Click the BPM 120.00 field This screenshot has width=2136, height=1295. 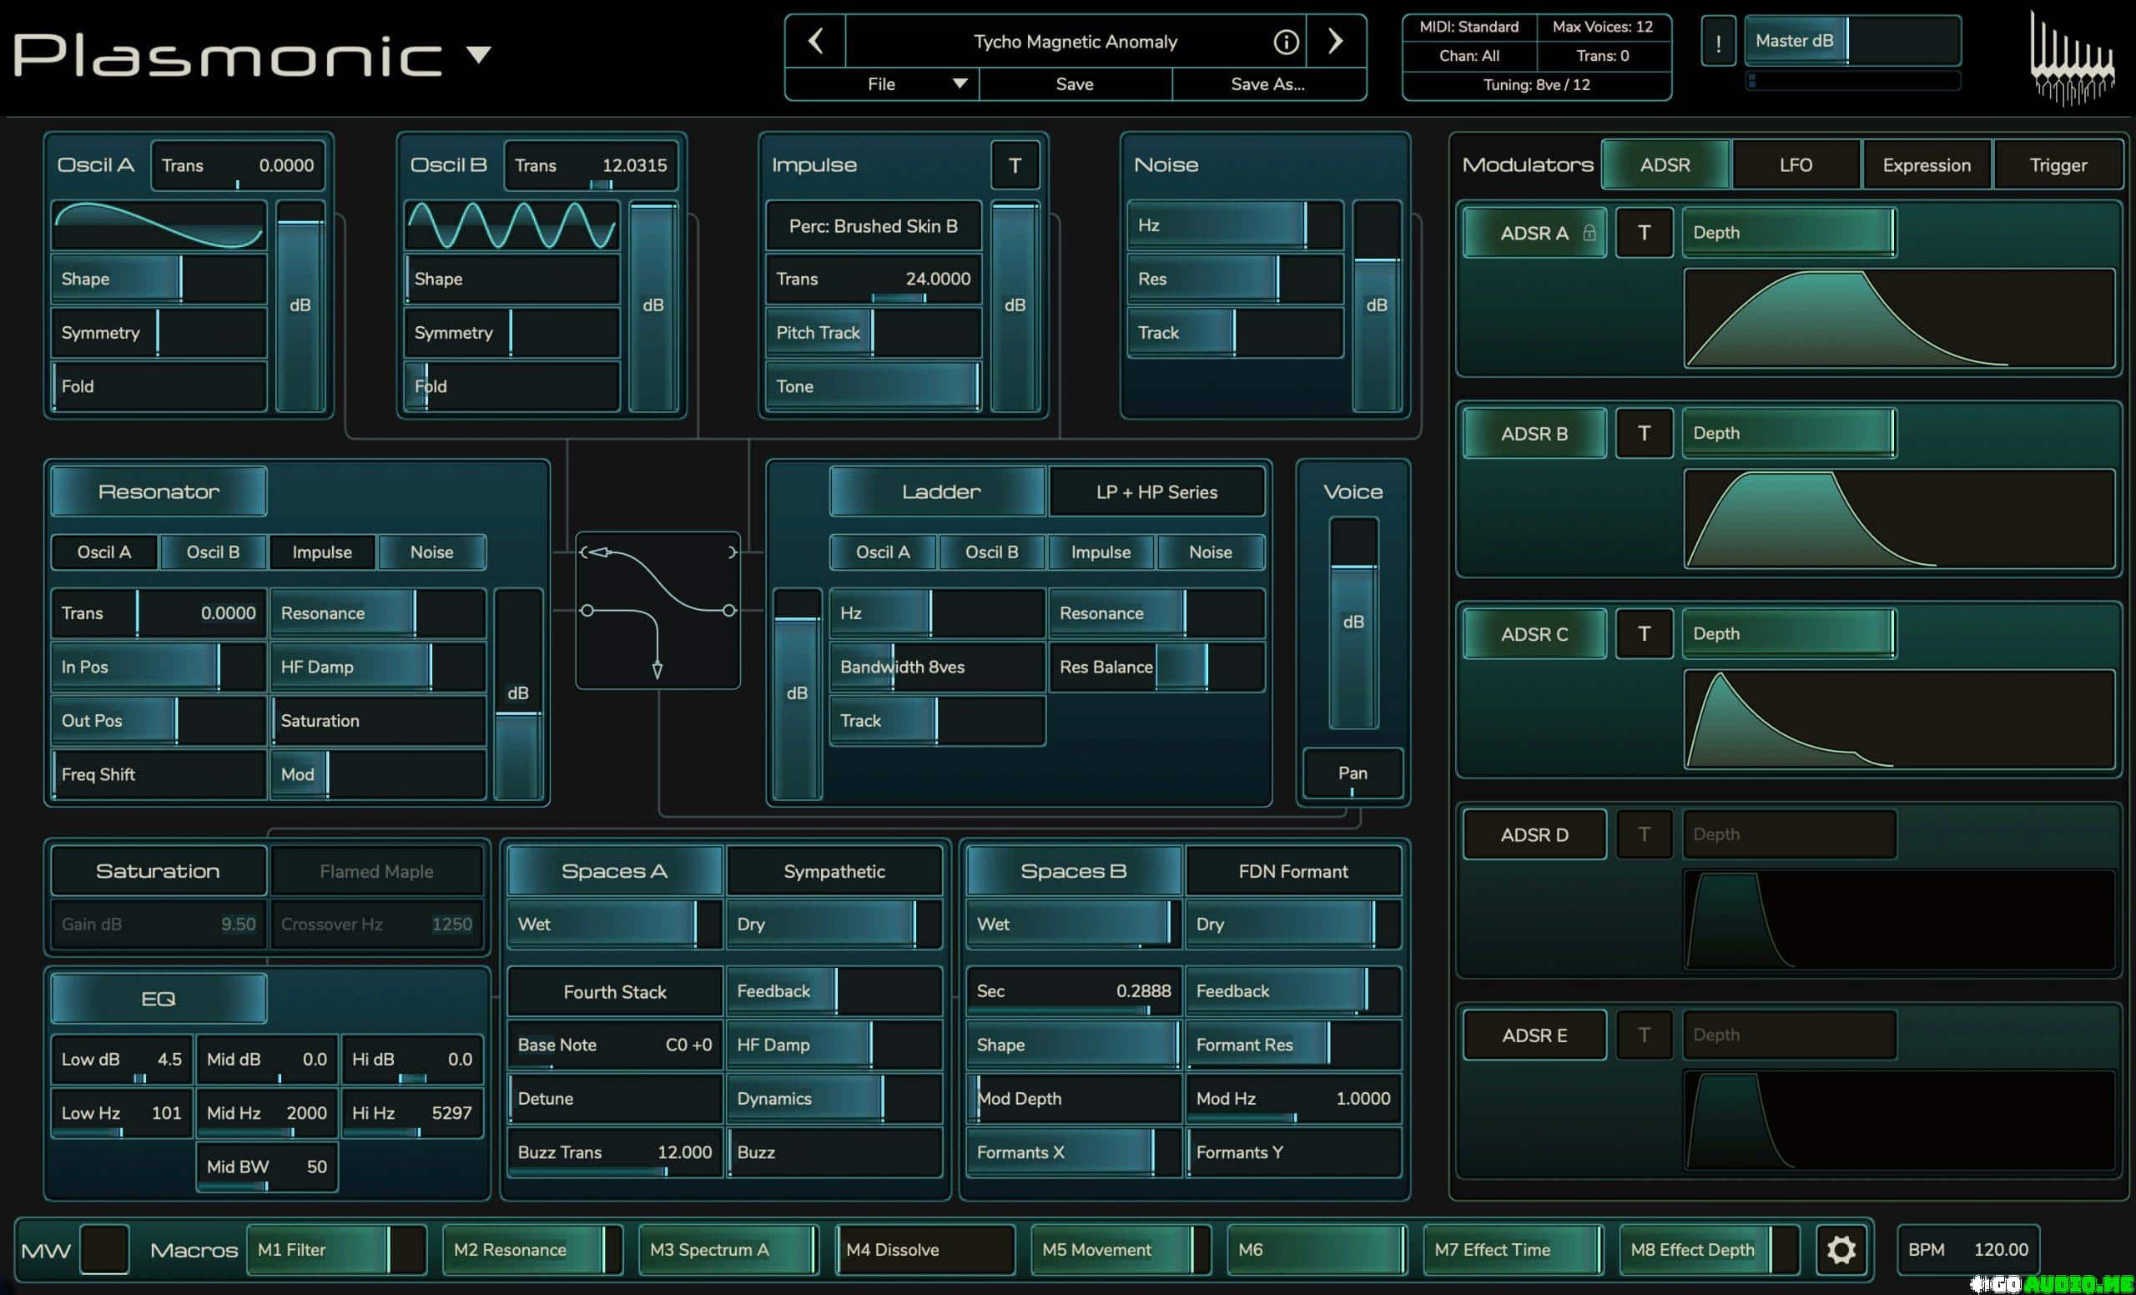click(1967, 1249)
